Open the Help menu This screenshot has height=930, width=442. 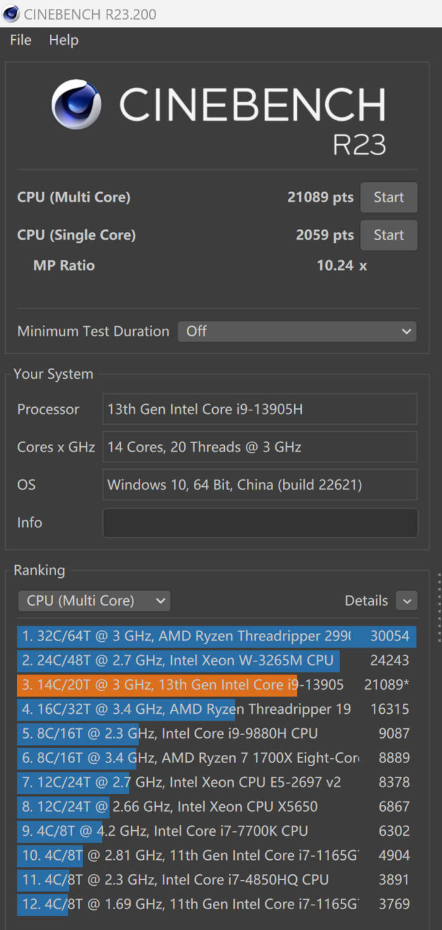(64, 40)
